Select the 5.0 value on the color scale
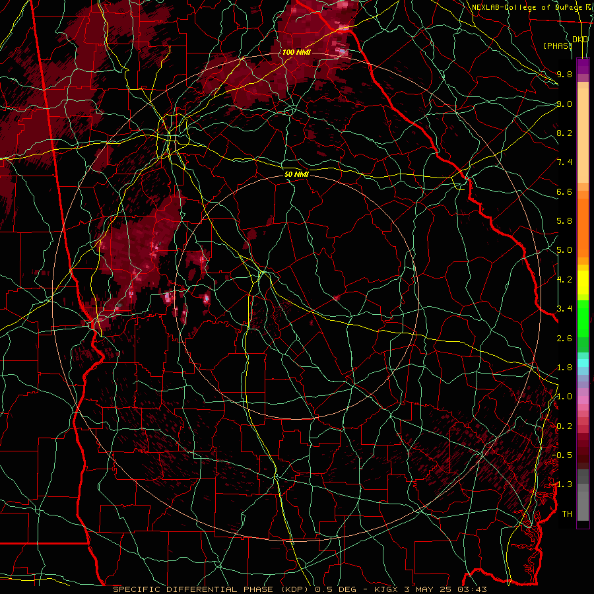Screen dimensions: 594x594 [x=564, y=250]
